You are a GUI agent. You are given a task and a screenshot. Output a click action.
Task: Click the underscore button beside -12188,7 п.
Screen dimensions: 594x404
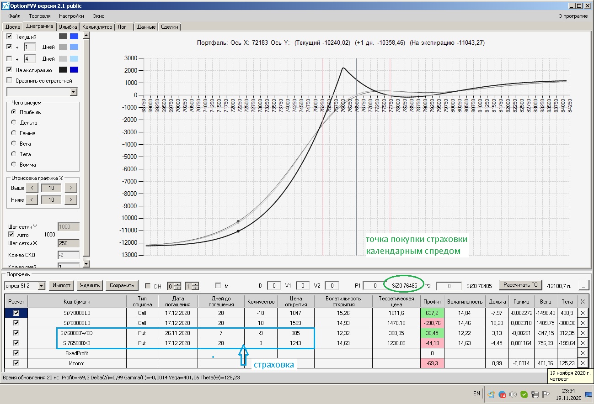click(583, 286)
